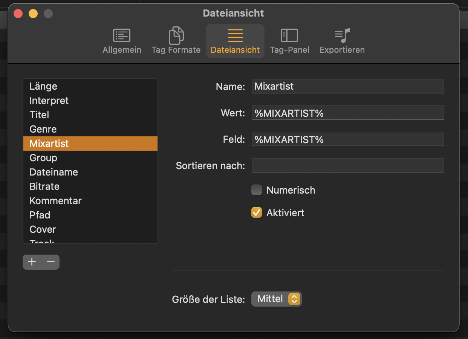Select Interpret in the column list

pyautogui.click(x=49, y=101)
